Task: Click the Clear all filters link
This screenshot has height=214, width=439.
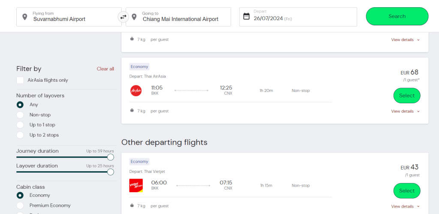Action: [105, 69]
